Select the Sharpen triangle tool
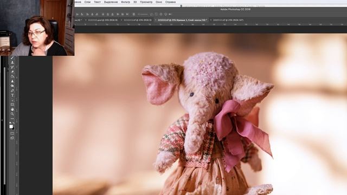Screen dimensions: 347x195 coord(12,81)
